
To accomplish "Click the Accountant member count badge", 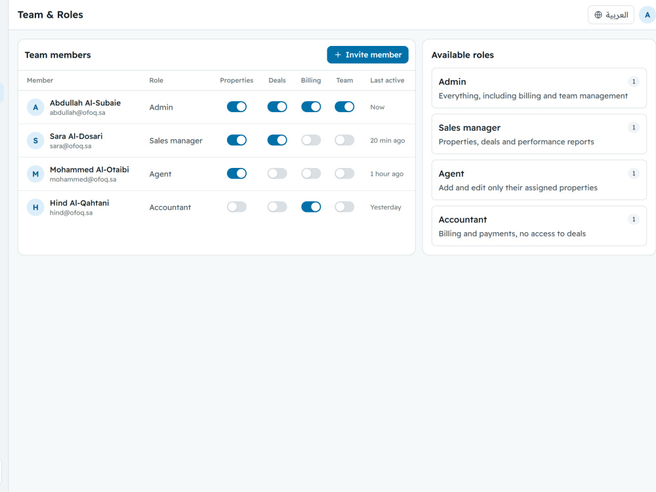I will [x=634, y=220].
